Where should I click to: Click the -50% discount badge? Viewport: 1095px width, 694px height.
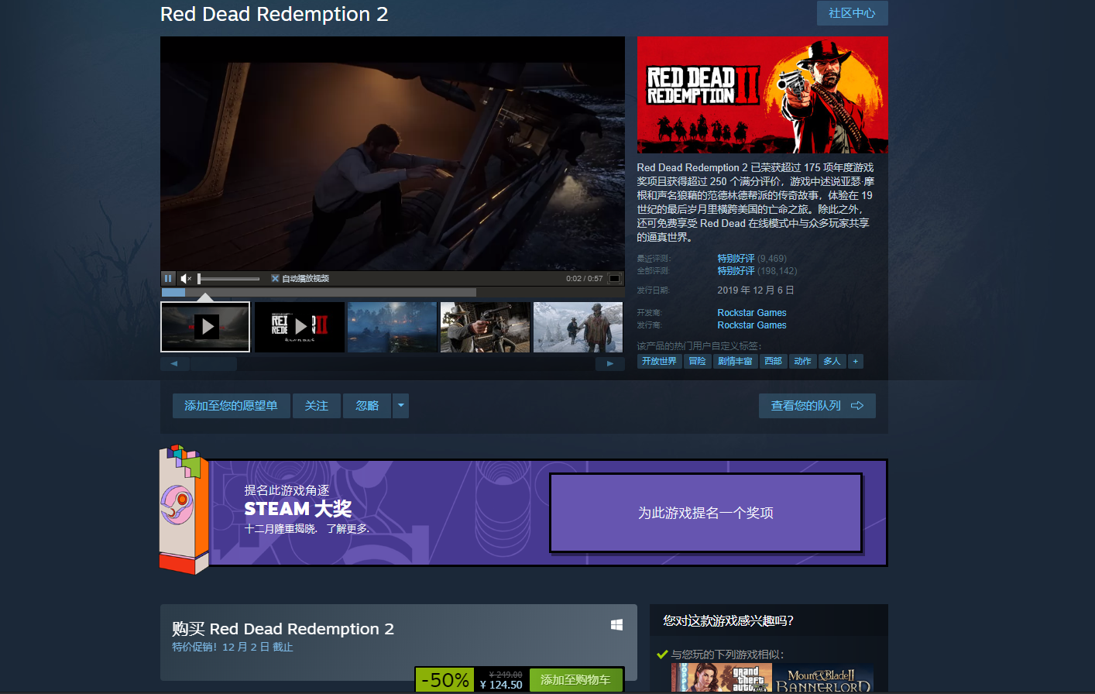point(445,680)
